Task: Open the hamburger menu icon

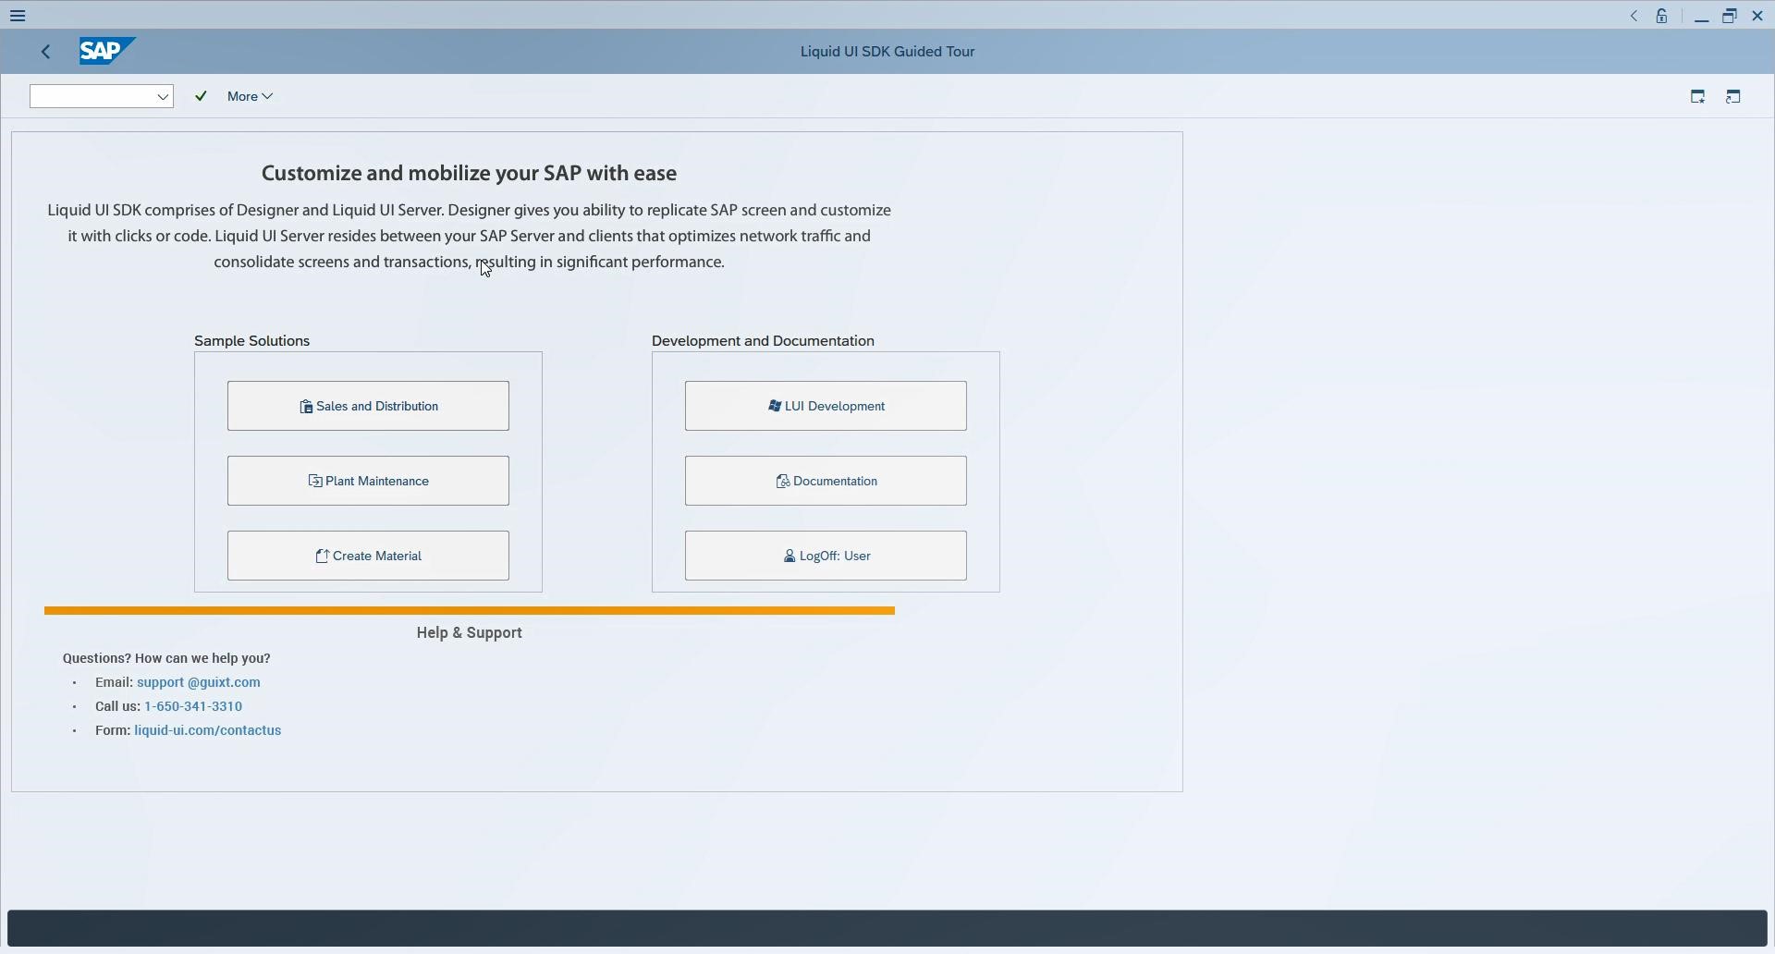Action: (18, 16)
